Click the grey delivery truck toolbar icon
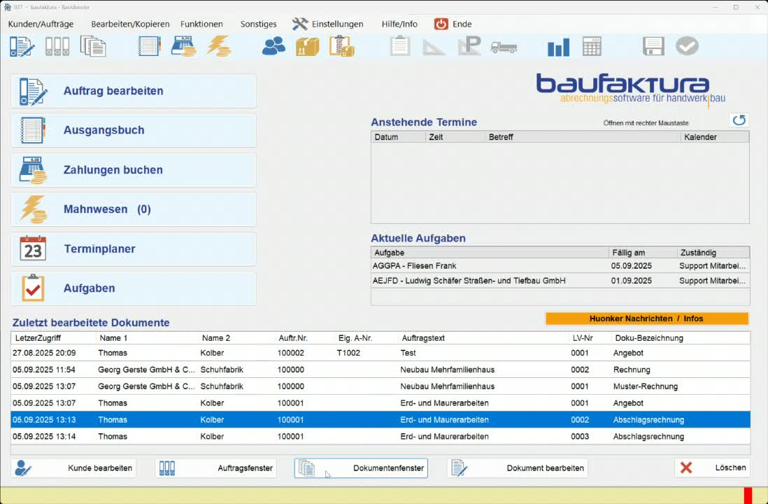Image resolution: width=768 pixels, height=504 pixels. point(504,48)
